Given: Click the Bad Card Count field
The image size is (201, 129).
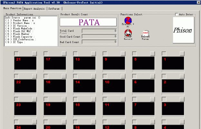Looking at the screenshot, I should (99, 42).
